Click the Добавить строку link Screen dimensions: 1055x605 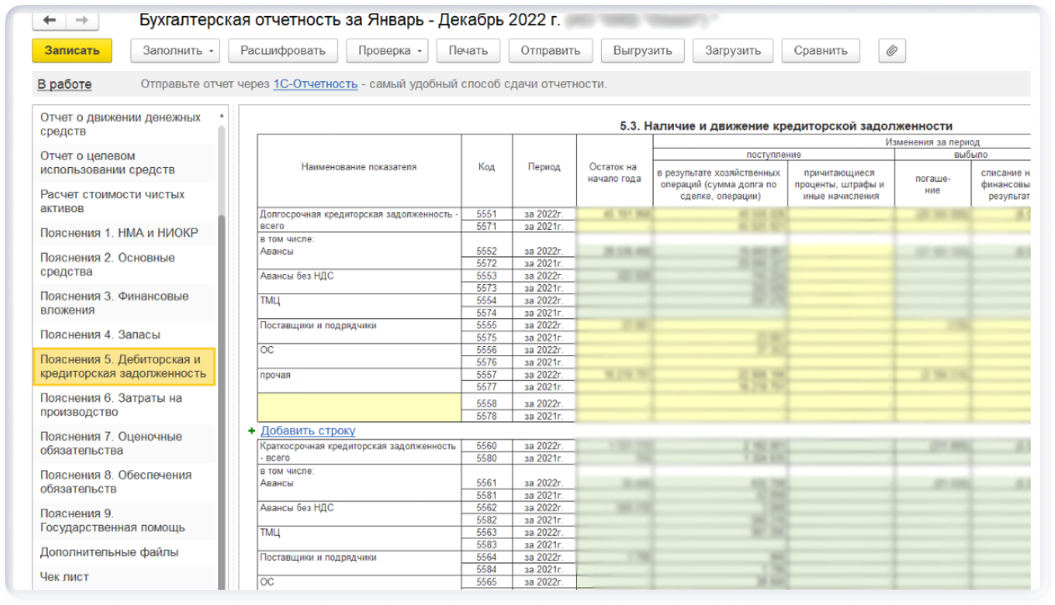[308, 431]
